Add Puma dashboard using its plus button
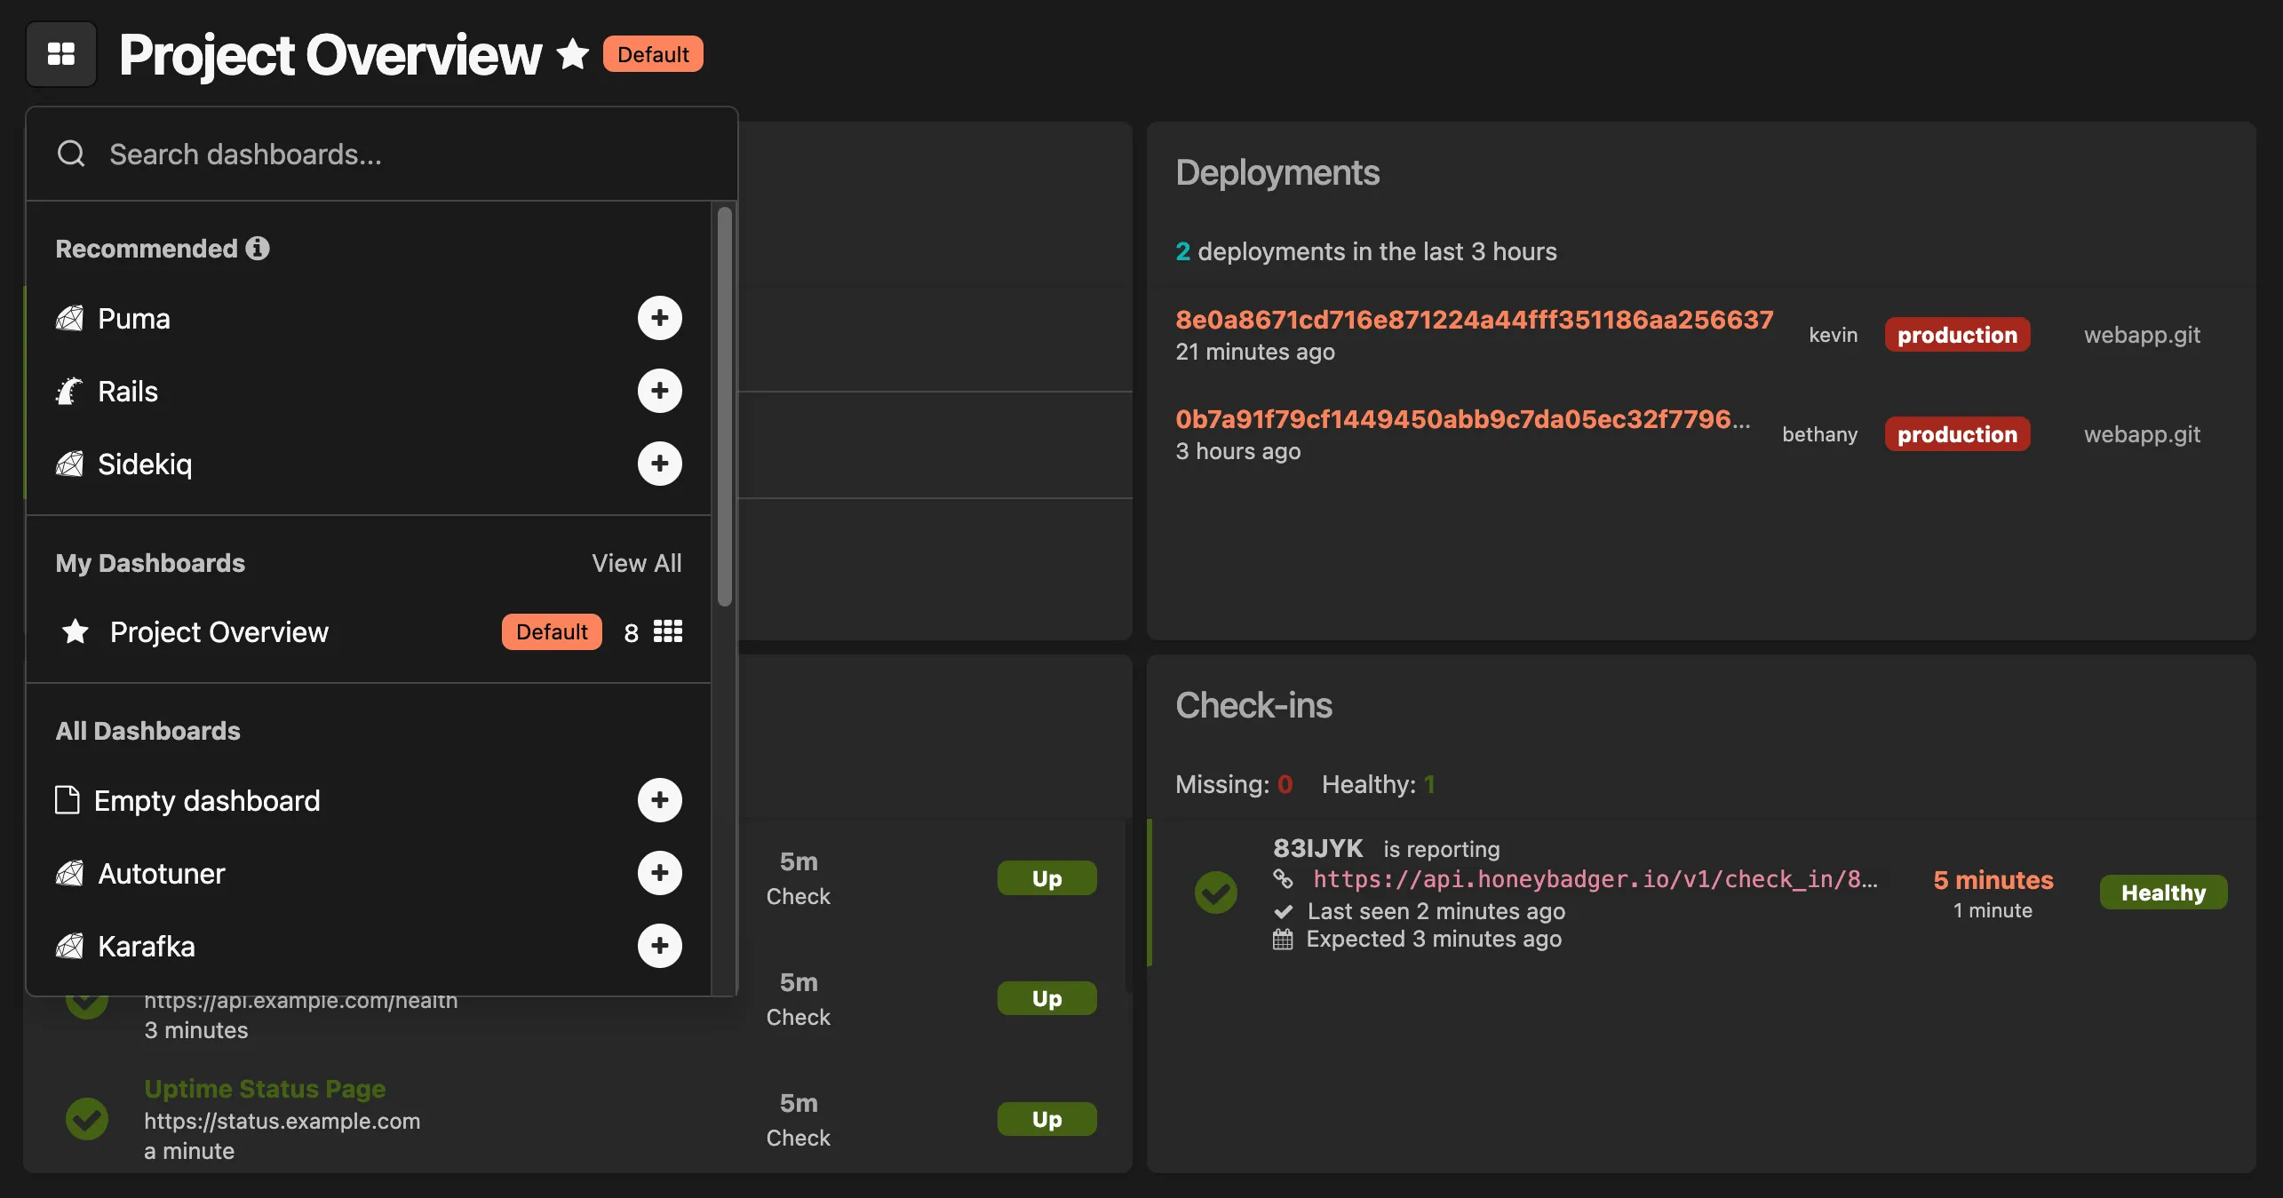 [x=659, y=318]
